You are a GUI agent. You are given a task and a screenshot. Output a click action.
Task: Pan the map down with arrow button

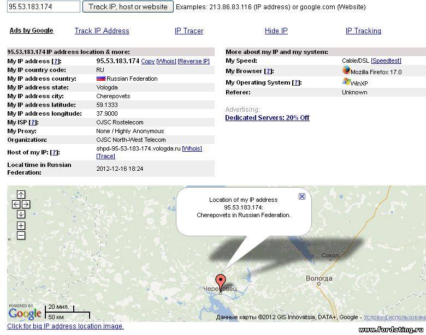21,214
